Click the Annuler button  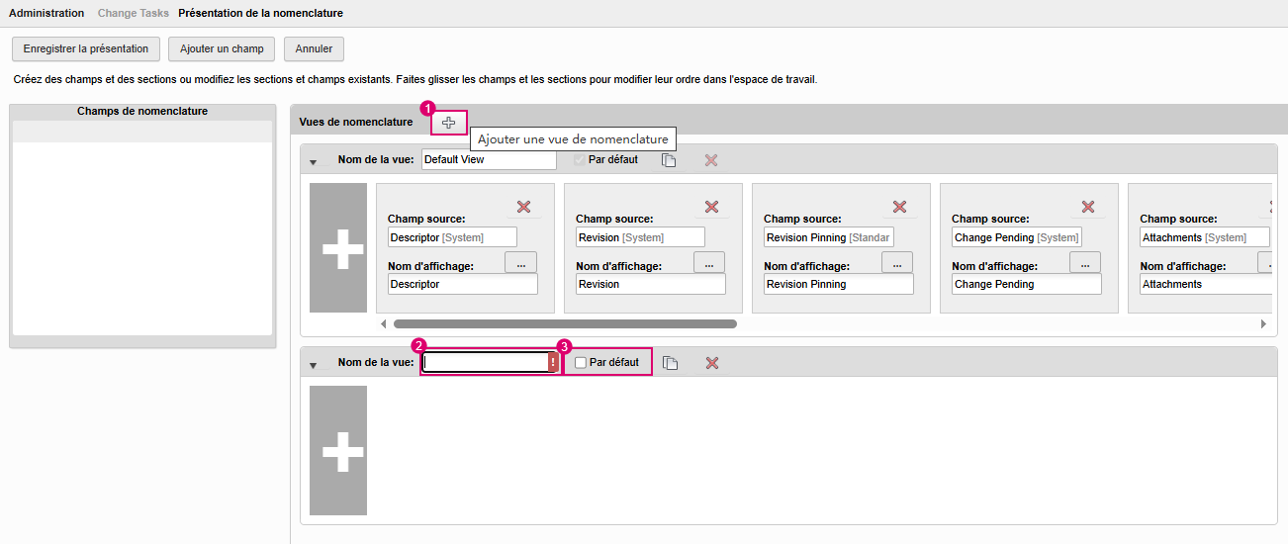coord(314,48)
